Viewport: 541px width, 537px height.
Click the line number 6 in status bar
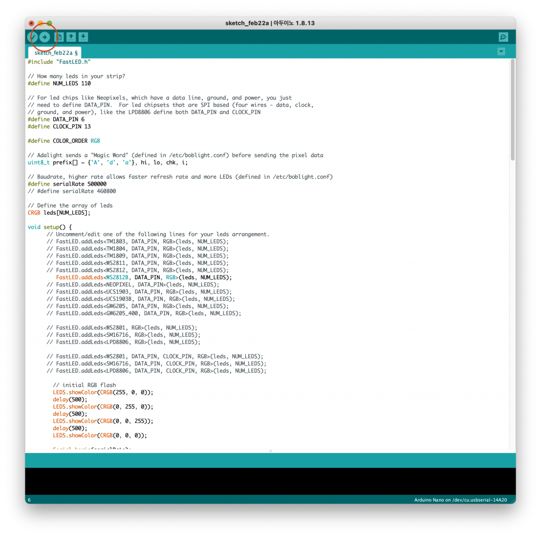pyautogui.click(x=30, y=499)
